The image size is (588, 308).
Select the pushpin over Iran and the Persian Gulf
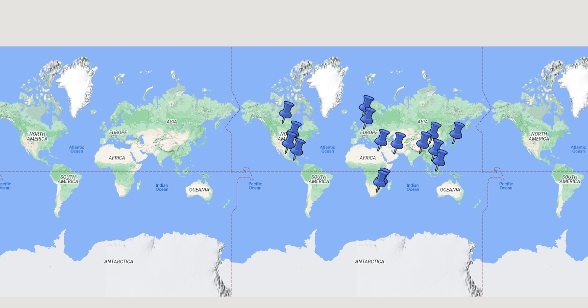tap(398, 143)
